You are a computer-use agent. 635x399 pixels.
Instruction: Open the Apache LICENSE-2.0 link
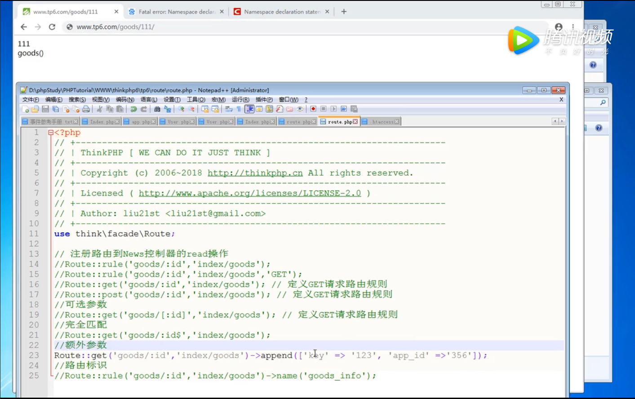coord(250,193)
